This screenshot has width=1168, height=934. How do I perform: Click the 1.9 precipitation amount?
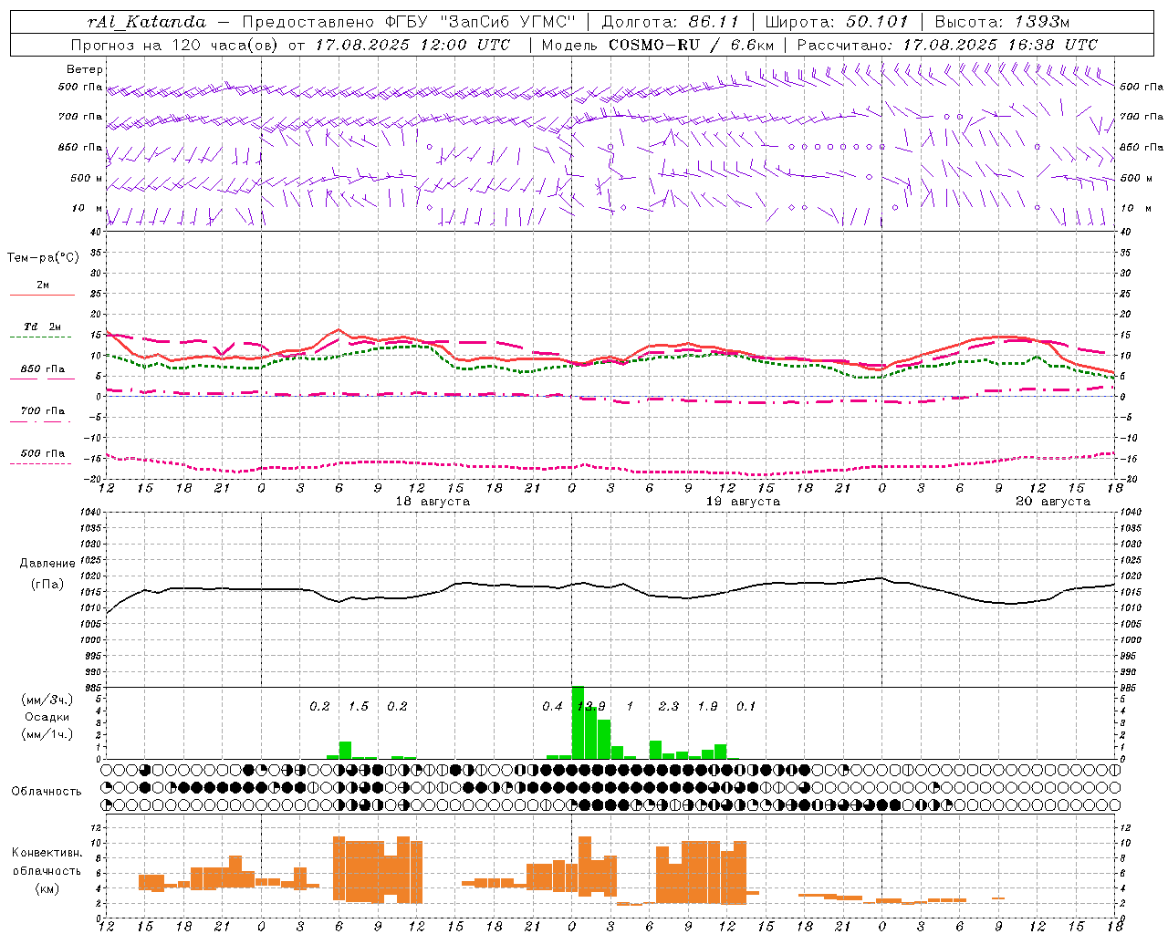pos(708,706)
